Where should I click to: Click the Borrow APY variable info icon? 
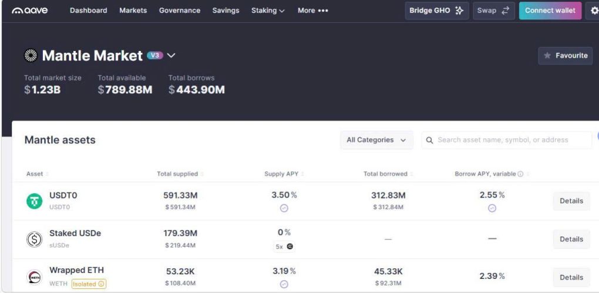pyautogui.click(x=520, y=174)
